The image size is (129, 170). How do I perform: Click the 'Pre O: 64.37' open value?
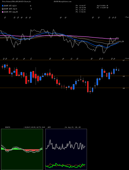pos(81,5)
